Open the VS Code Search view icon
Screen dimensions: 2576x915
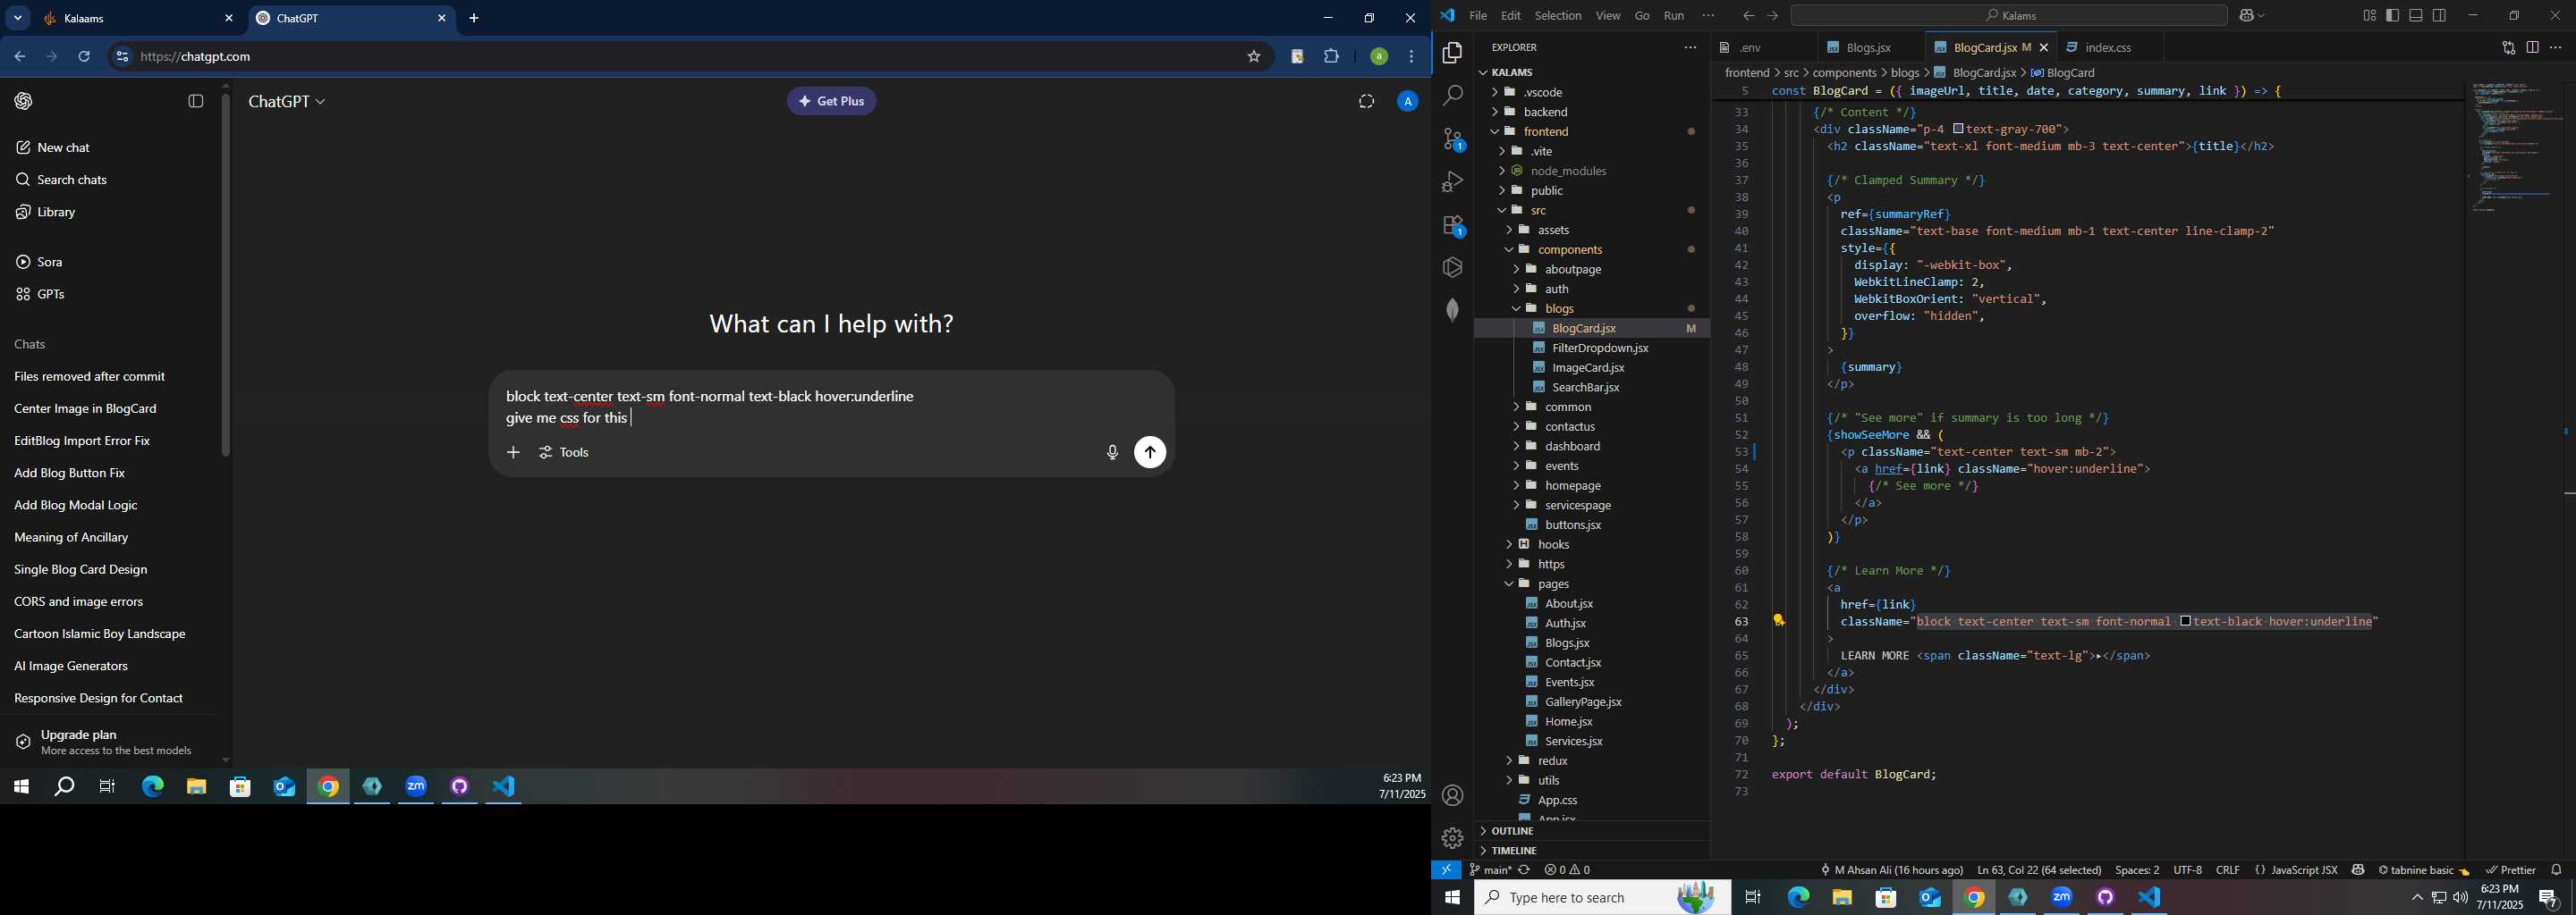click(x=1452, y=96)
